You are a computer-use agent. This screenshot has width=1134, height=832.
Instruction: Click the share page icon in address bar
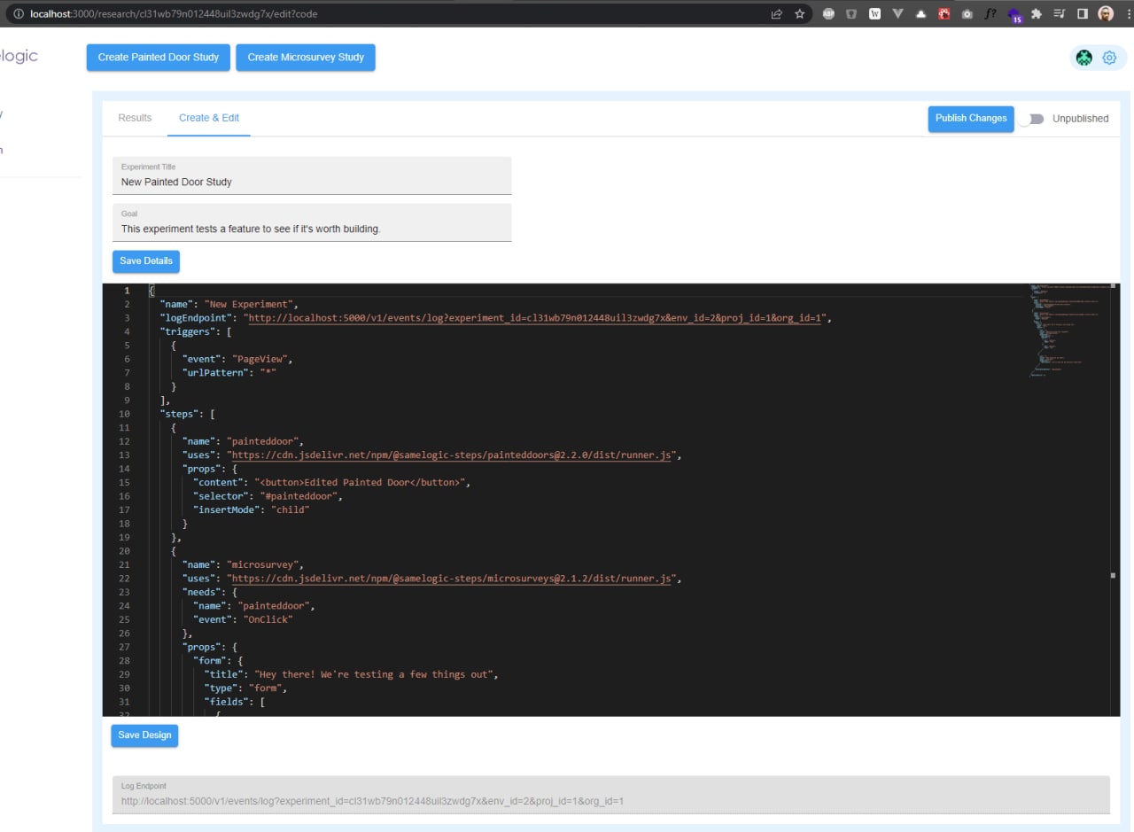(x=776, y=14)
